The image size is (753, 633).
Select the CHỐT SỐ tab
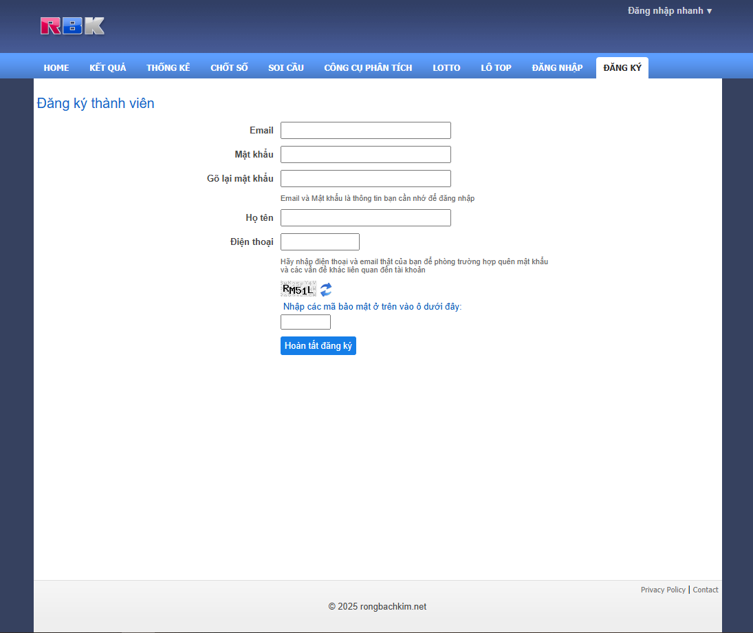pos(229,67)
